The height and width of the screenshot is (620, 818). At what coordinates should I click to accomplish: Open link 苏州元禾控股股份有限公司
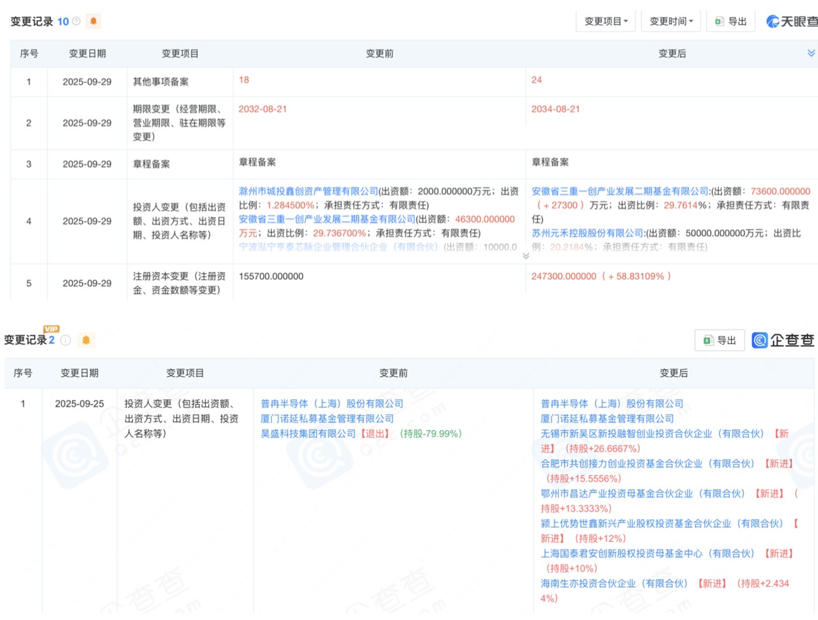click(x=587, y=233)
